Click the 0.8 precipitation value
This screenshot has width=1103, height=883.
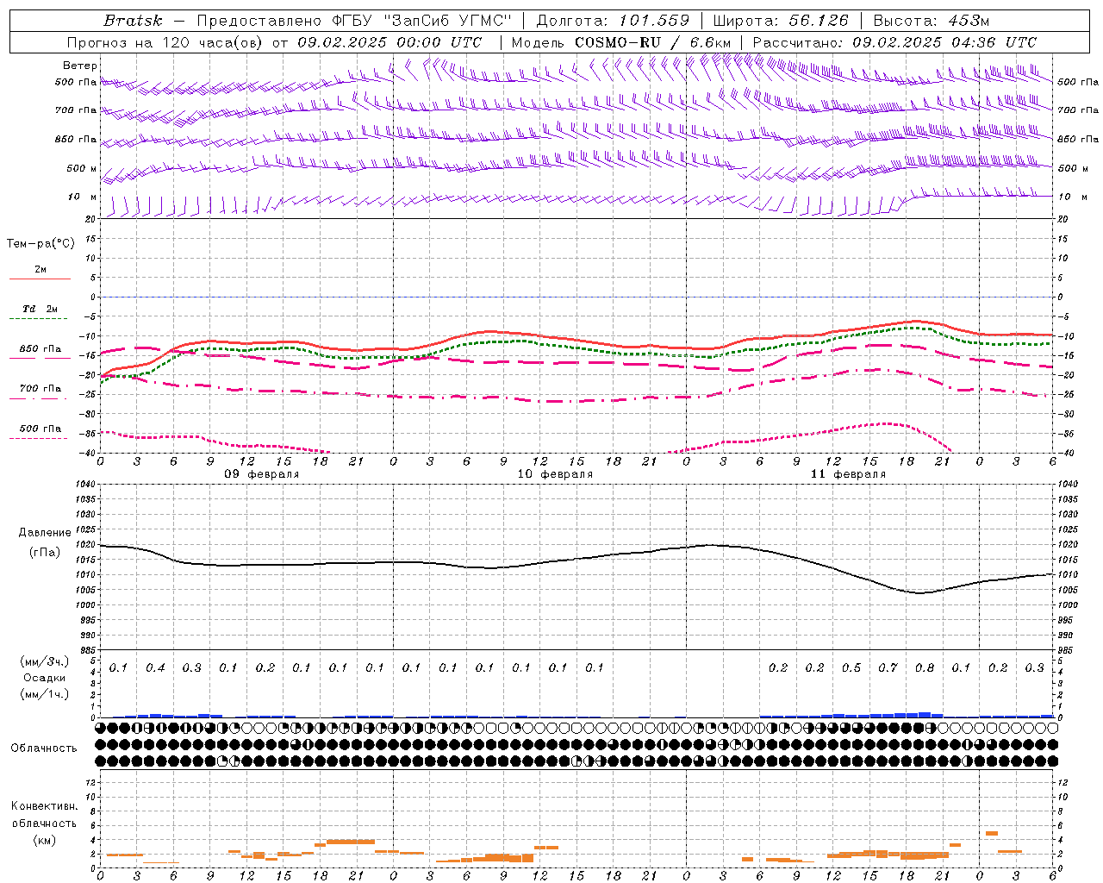pyautogui.click(x=925, y=667)
